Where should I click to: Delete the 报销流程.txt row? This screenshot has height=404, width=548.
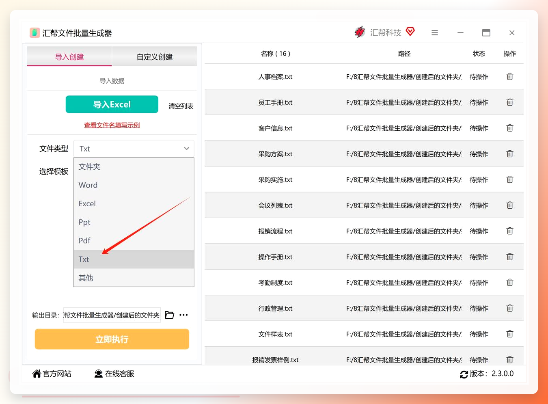(510, 231)
